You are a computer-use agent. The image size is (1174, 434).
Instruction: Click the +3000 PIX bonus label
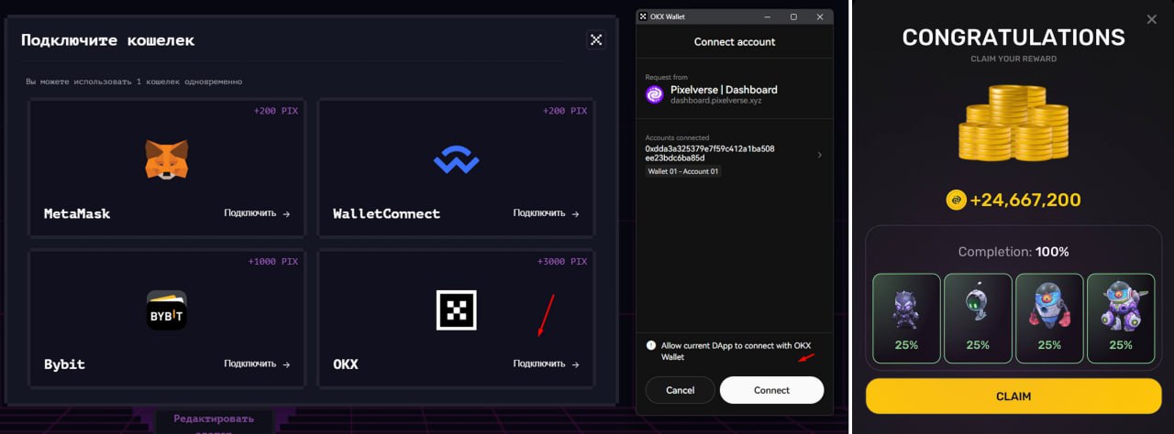[561, 262]
